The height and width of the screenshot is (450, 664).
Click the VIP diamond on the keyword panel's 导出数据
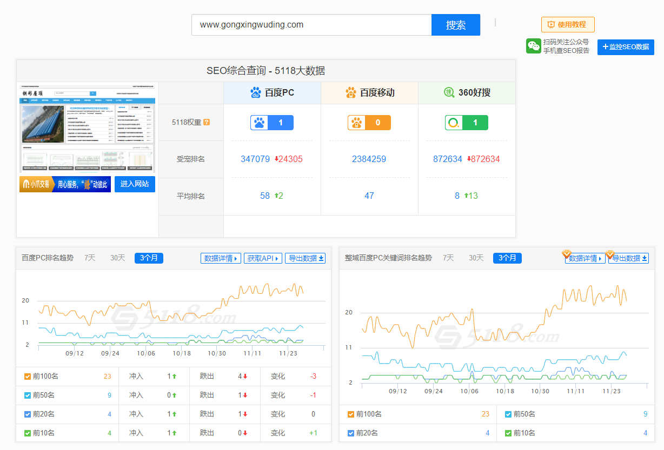tap(610, 253)
